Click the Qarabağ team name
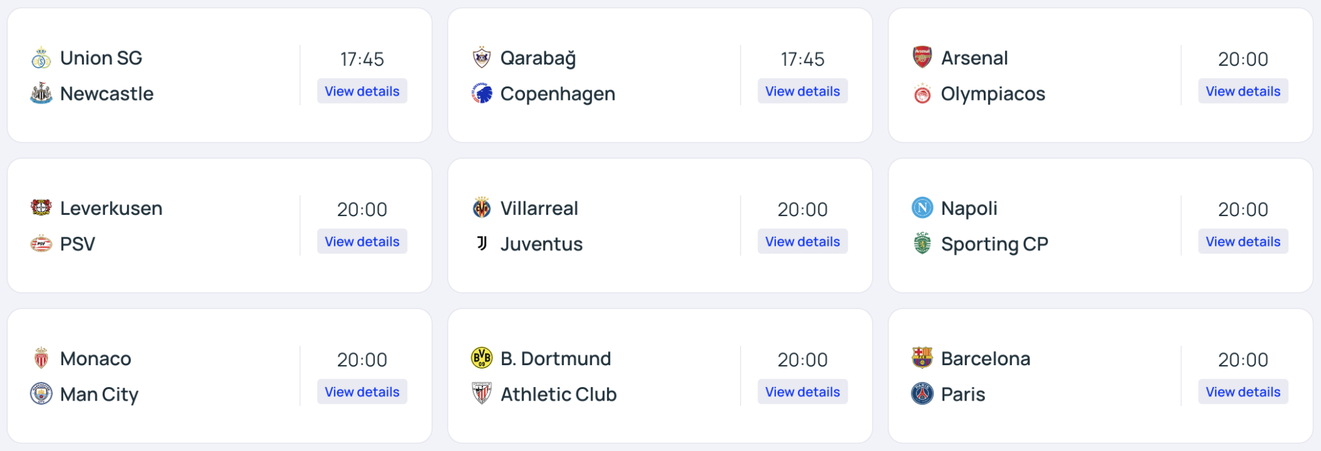This screenshot has height=451, width=1321. point(538,58)
